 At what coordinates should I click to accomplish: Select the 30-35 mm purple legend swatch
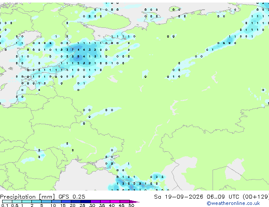tap(95, 202)
